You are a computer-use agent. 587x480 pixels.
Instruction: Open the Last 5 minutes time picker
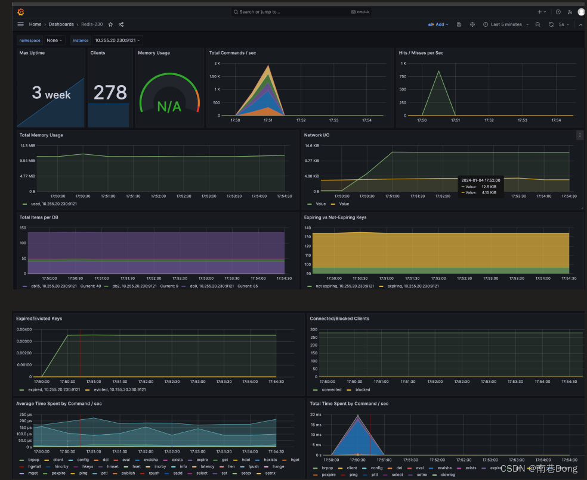506,24
